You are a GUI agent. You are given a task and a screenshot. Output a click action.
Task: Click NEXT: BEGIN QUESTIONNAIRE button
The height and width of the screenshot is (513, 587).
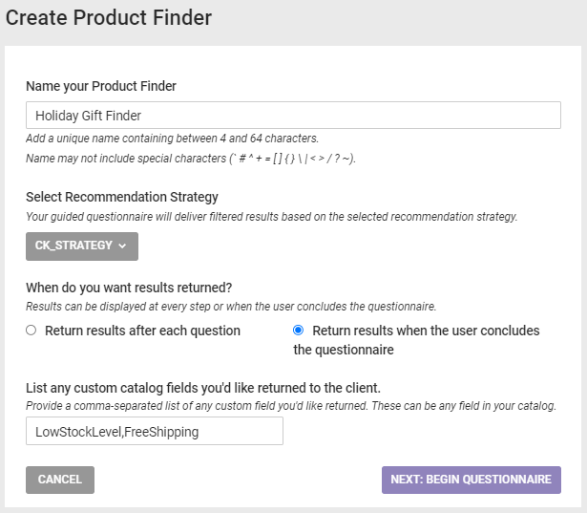[471, 480]
